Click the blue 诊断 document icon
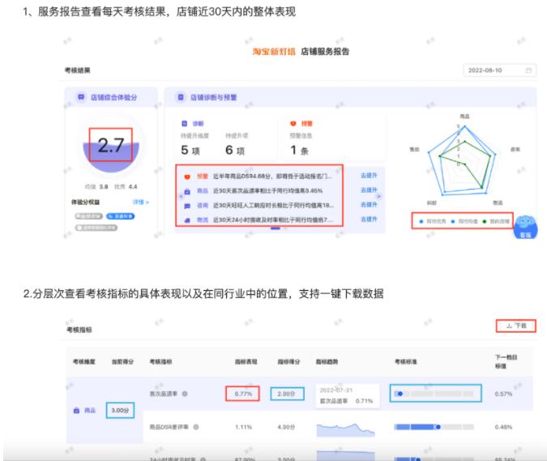Screen dimensions: 547x461 (x=184, y=123)
